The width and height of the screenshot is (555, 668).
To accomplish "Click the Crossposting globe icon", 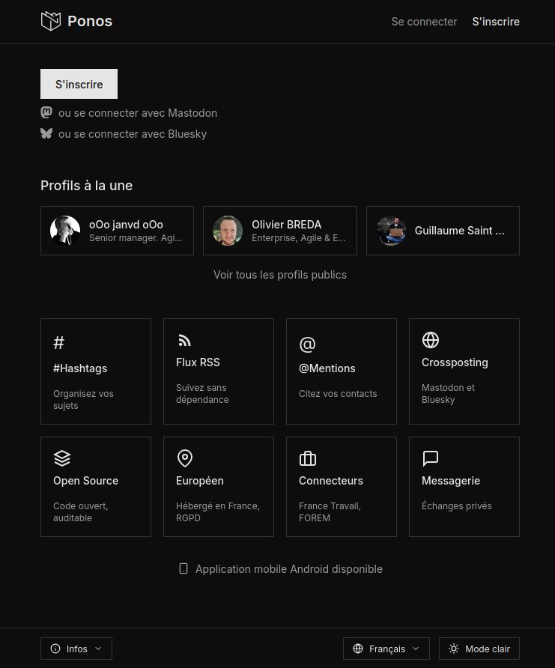I will coord(431,341).
